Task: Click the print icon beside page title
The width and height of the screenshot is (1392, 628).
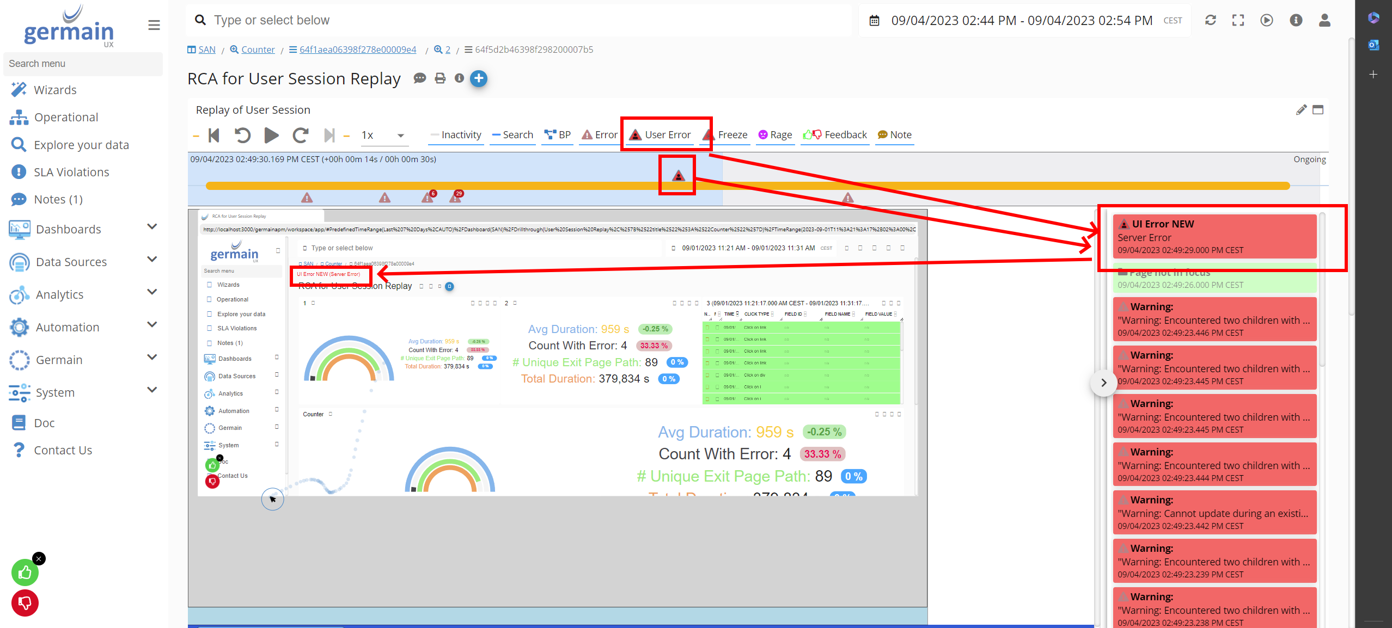Action: click(440, 78)
